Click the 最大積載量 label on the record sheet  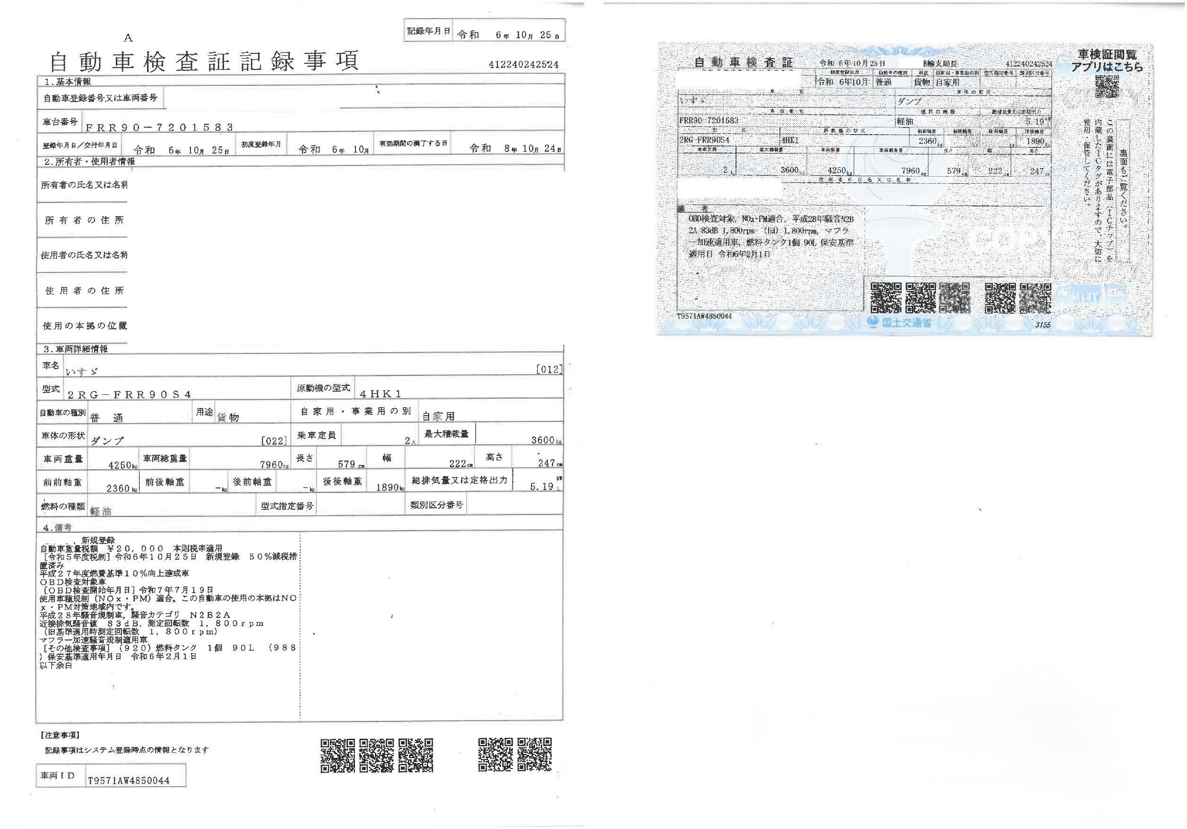(x=446, y=434)
